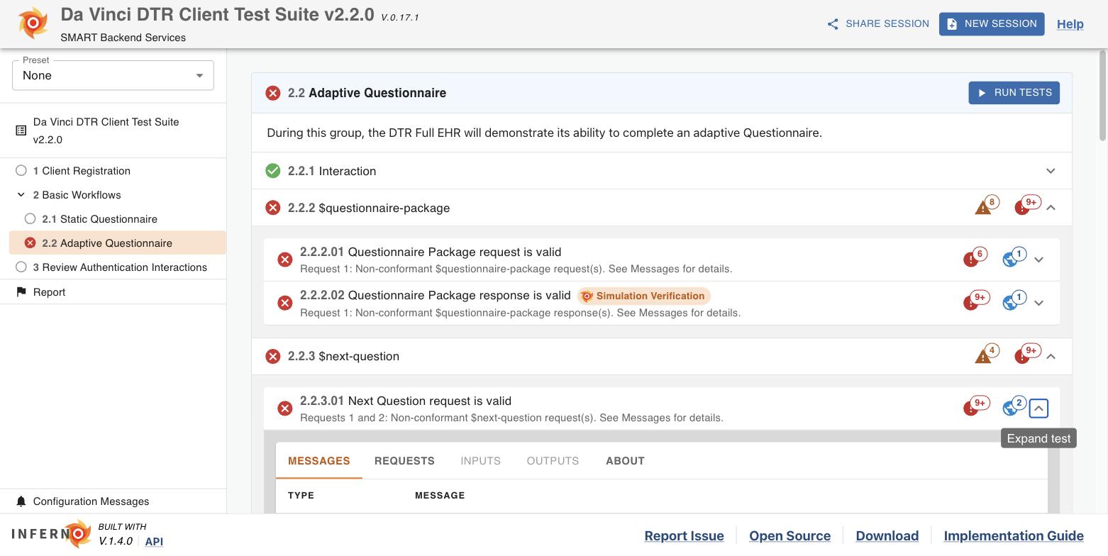Click the error badge showing 9+ on $questionnaire-package
Image resolution: width=1108 pixels, height=556 pixels.
[1026, 205]
